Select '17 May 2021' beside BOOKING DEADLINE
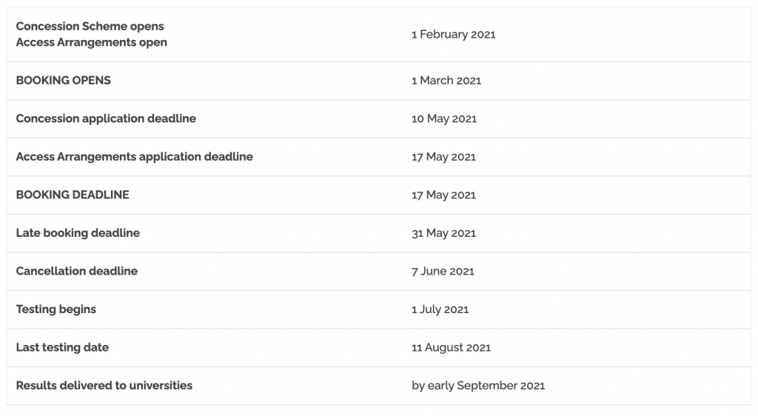The image size is (758, 416). point(443,195)
